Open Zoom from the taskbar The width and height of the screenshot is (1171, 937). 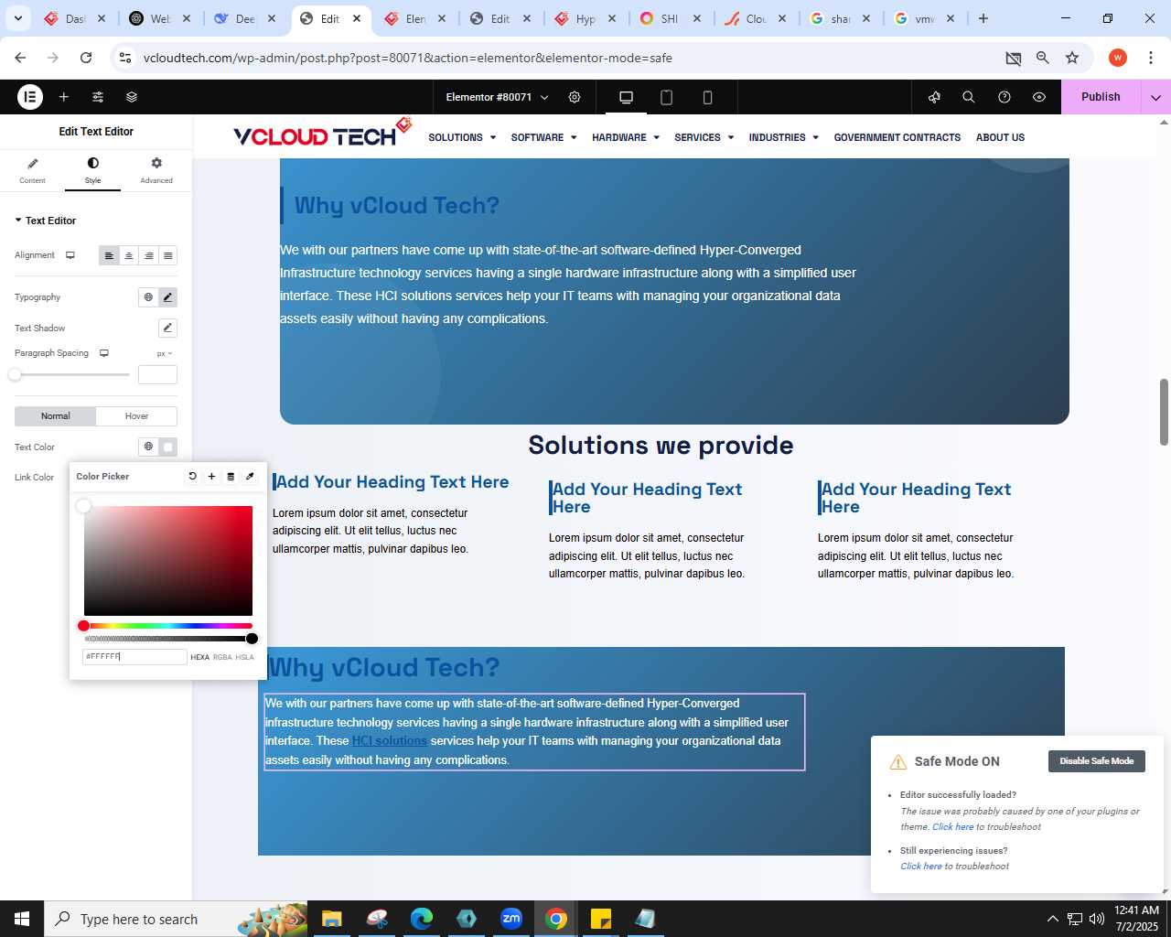click(511, 919)
